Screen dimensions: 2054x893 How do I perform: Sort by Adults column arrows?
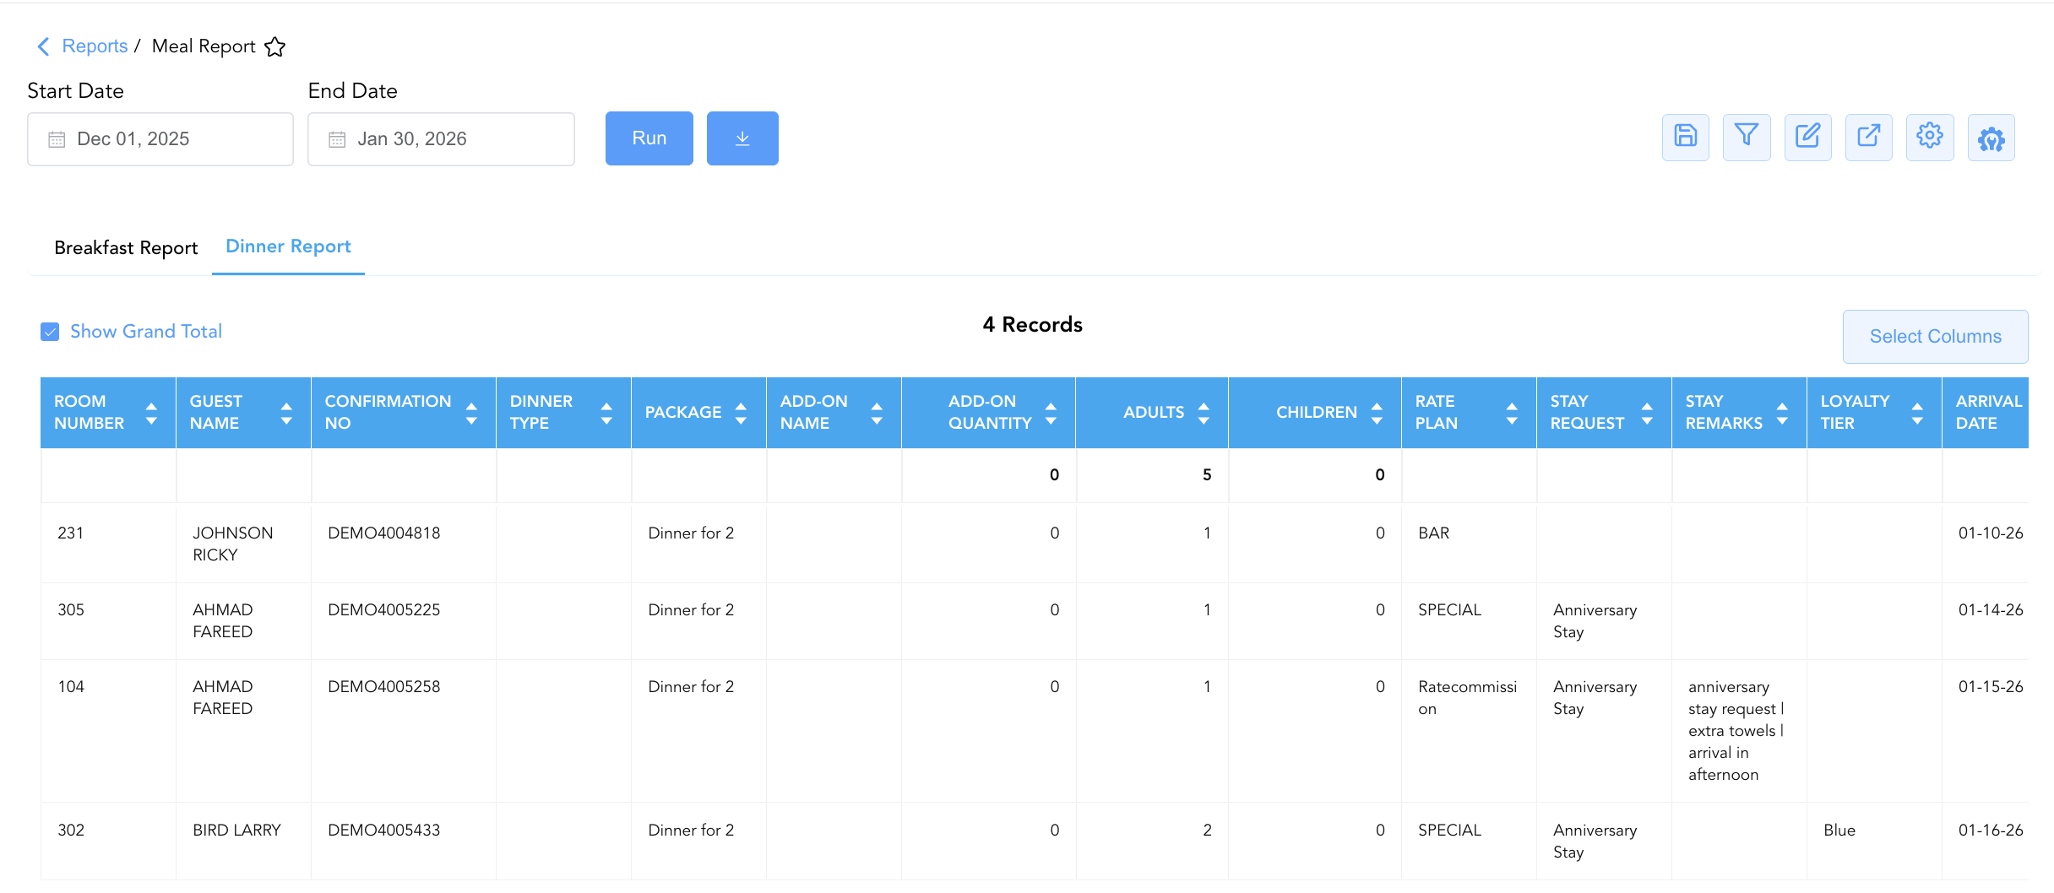(x=1204, y=413)
